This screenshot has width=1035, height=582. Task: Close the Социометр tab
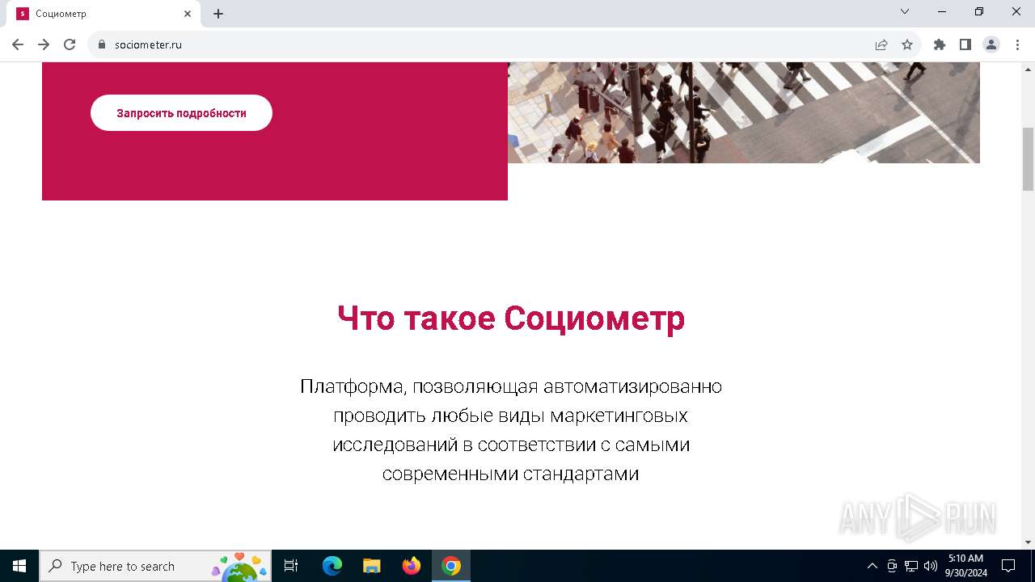click(188, 14)
